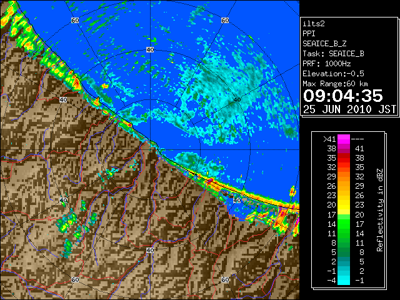Click the 40 km ring label due north
Screen dimensions: 400x300
click(150, 49)
